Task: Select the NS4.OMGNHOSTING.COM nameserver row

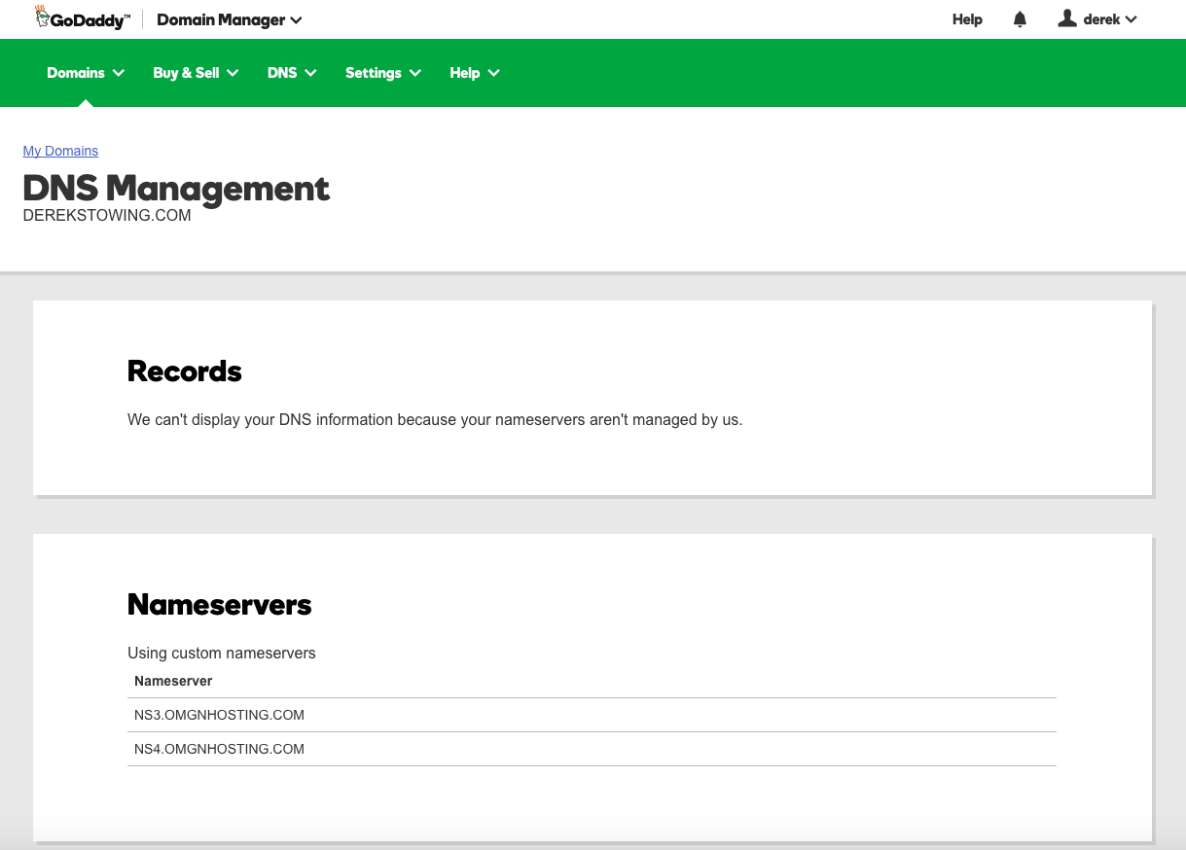Action: [x=592, y=749]
